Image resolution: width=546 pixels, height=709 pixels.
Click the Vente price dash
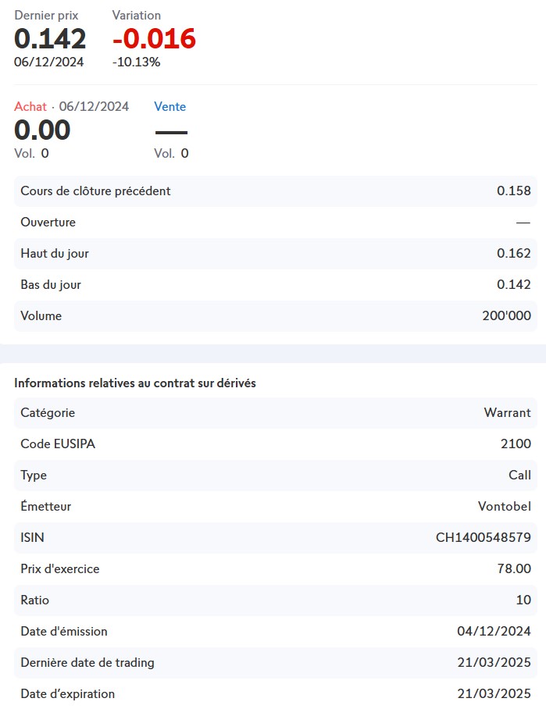pos(171,131)
